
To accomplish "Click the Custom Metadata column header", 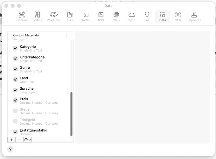I will pos(37,35).
